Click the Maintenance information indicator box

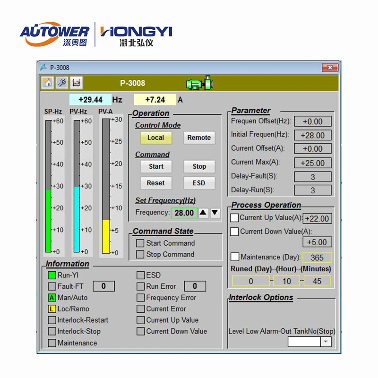pyautogui.click(x=52, y=343)
